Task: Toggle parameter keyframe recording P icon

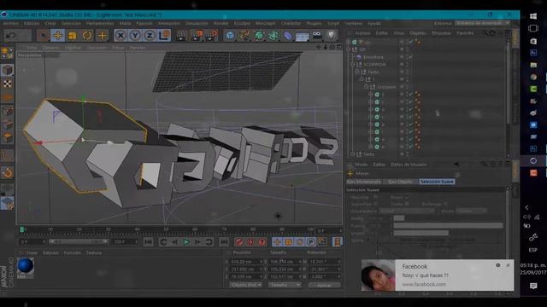Action: (x=310, y=242)
